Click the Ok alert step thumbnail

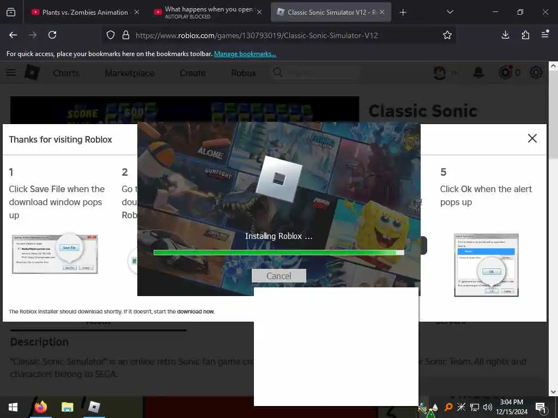click(x=486, y=265)
